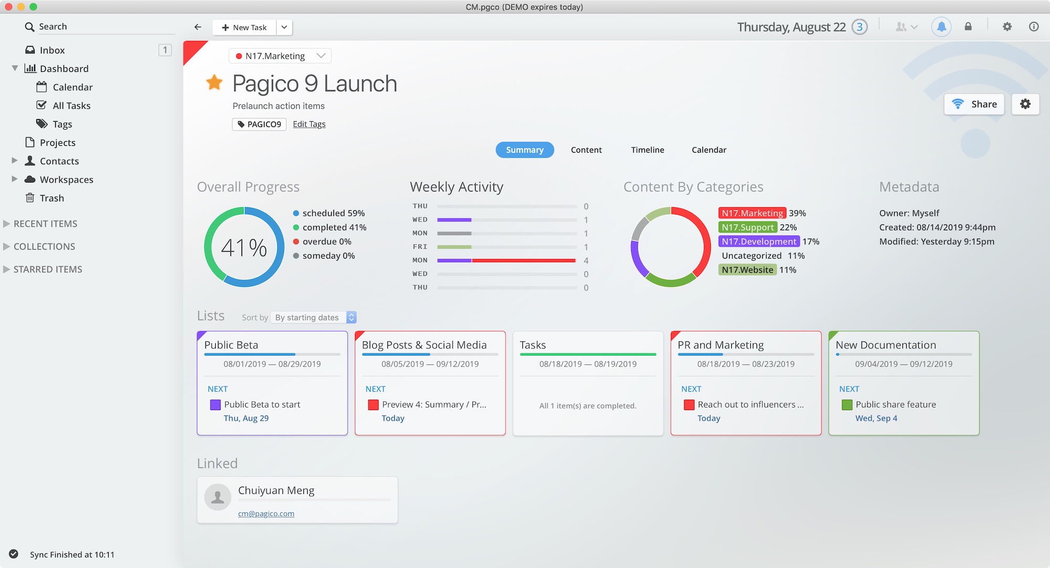Click the Chuiyuan Meng avatar icon
This screenshot has height=568, width=1050.
pyautogui.click(x=217, y=497)
